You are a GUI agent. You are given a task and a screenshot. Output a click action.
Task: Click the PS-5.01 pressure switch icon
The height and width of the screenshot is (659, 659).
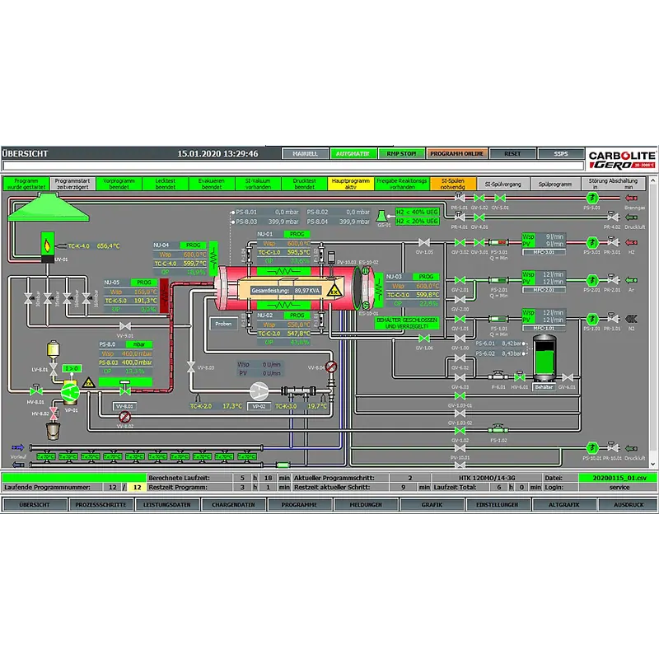point(591,198)
